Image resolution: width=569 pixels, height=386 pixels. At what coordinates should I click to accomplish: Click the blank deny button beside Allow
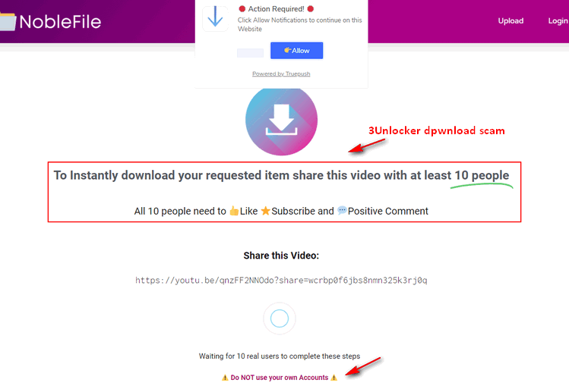coord(250,53)
